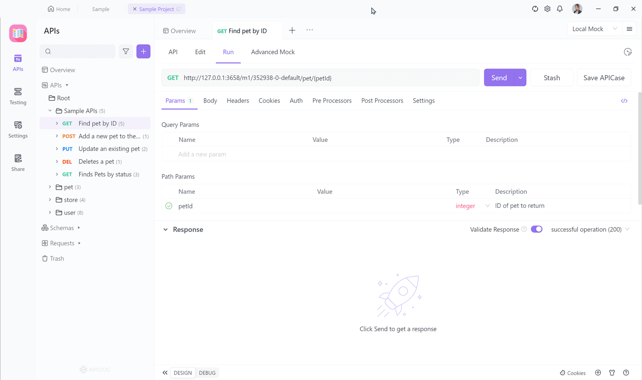Open the API filter options
The height and width of the screenshot is (380, 642).
[125, 51]
